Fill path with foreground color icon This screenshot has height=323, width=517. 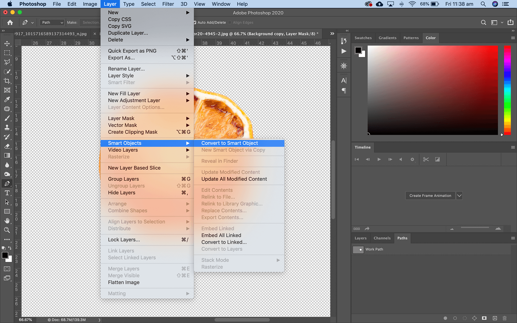click(445, 318)
